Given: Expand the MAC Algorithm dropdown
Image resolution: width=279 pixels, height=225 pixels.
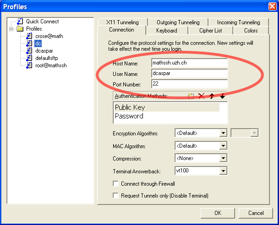Looking at the screenshot, I should [223, 146].
